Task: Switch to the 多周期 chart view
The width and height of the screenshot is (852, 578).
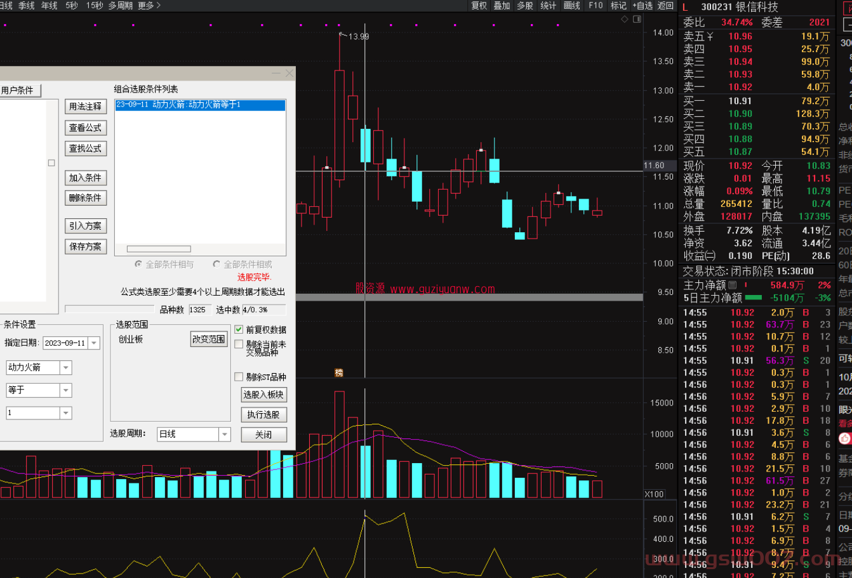Action: [121, 6]
